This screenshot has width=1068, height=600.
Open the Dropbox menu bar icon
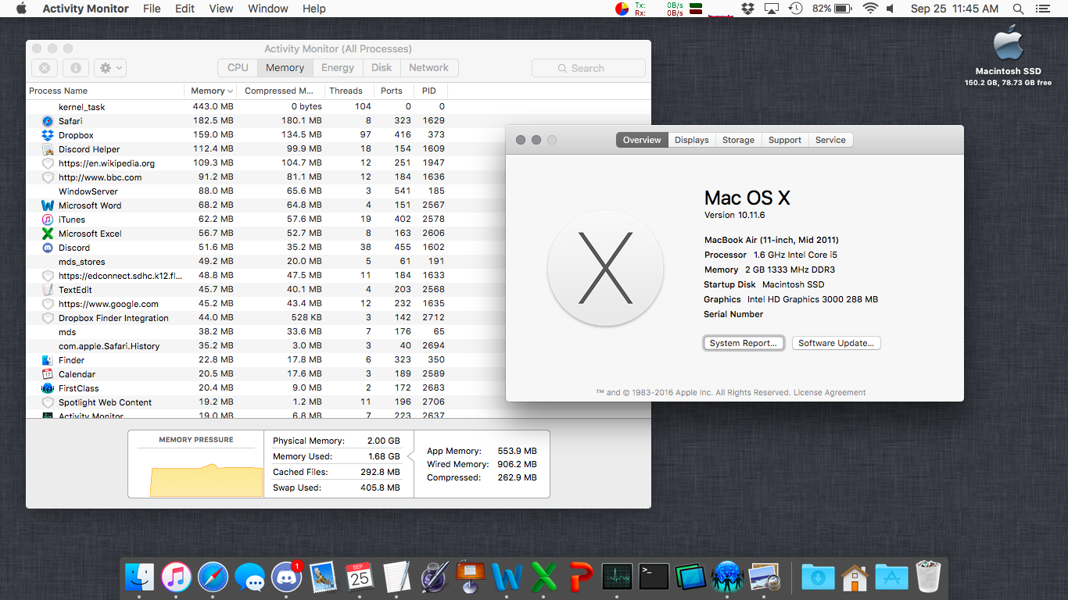pyautogui.click(x=747, y=9)
